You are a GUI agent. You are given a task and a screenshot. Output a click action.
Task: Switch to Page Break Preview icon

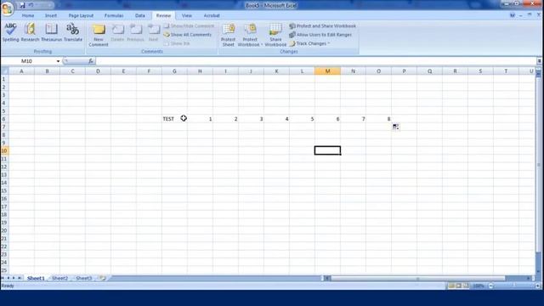click(466, 286)
